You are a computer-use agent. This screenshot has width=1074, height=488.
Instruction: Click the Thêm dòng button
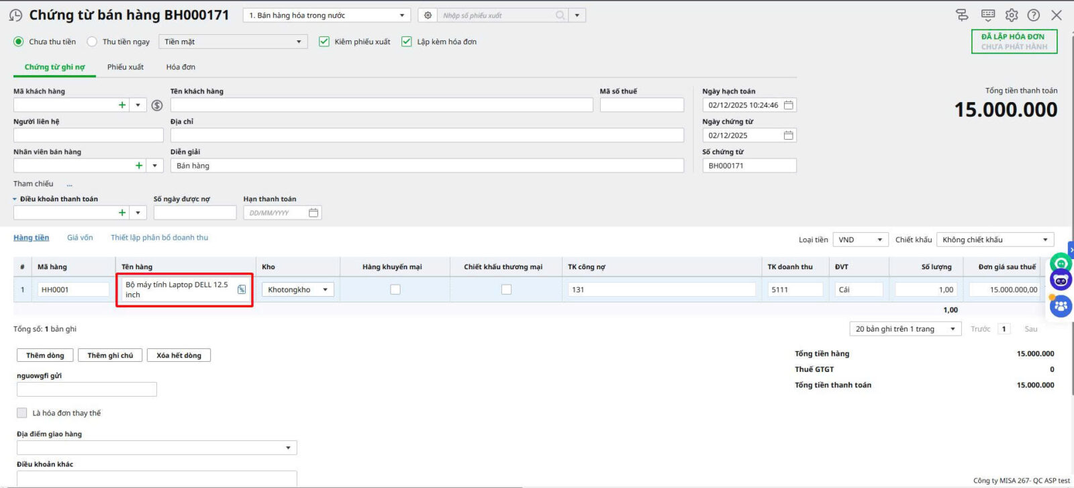pos(45,356)
